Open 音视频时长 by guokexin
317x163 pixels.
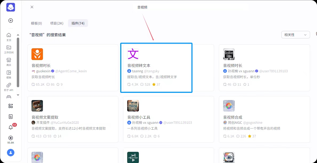tap(41, 66)
